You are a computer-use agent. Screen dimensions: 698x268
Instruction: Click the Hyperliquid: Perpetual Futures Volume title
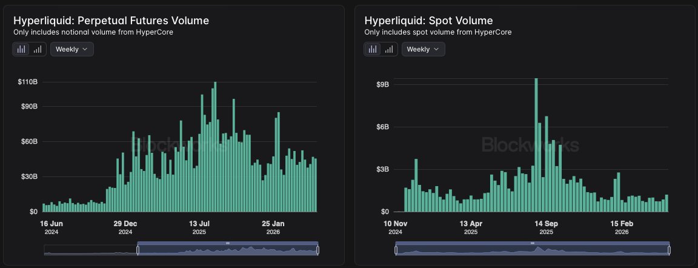(111, 21)
